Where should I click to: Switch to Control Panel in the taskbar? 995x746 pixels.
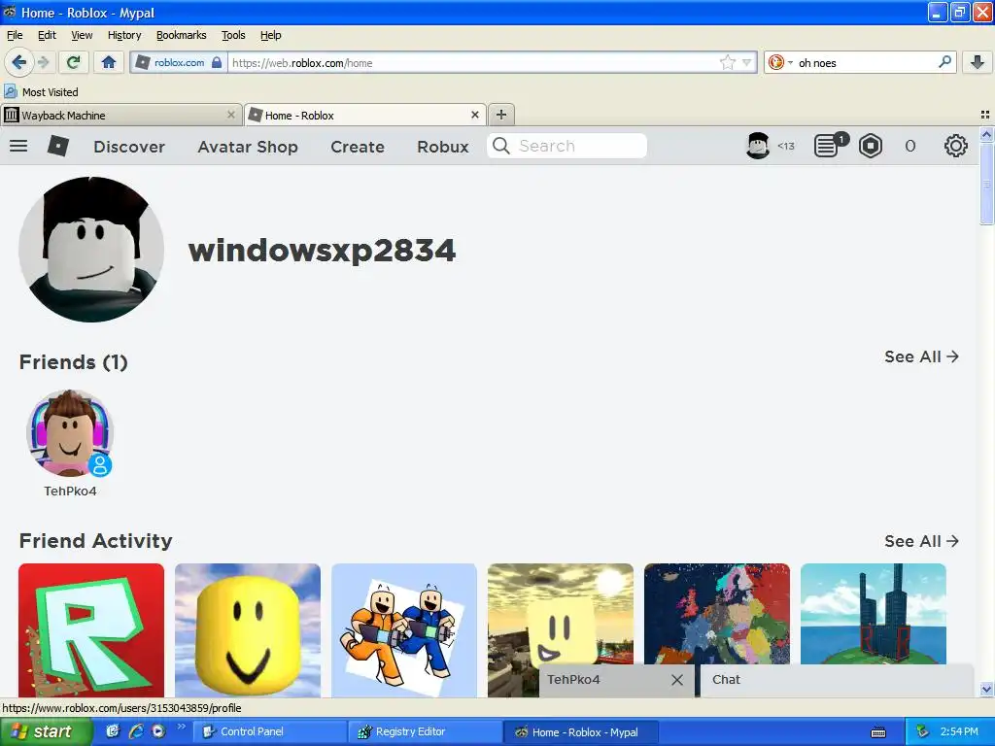(x=270, y=731)
